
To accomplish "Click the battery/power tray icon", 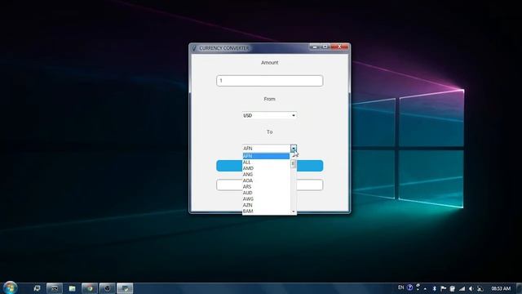I will tap(453, 288).
